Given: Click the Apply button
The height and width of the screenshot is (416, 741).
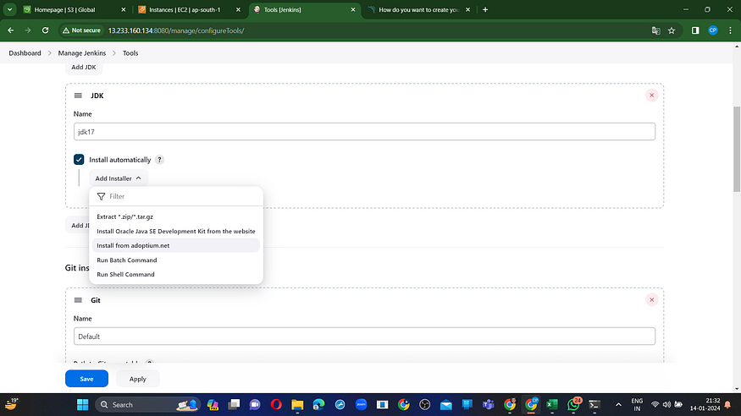Looking at the screenshot, I should point(137,379).
